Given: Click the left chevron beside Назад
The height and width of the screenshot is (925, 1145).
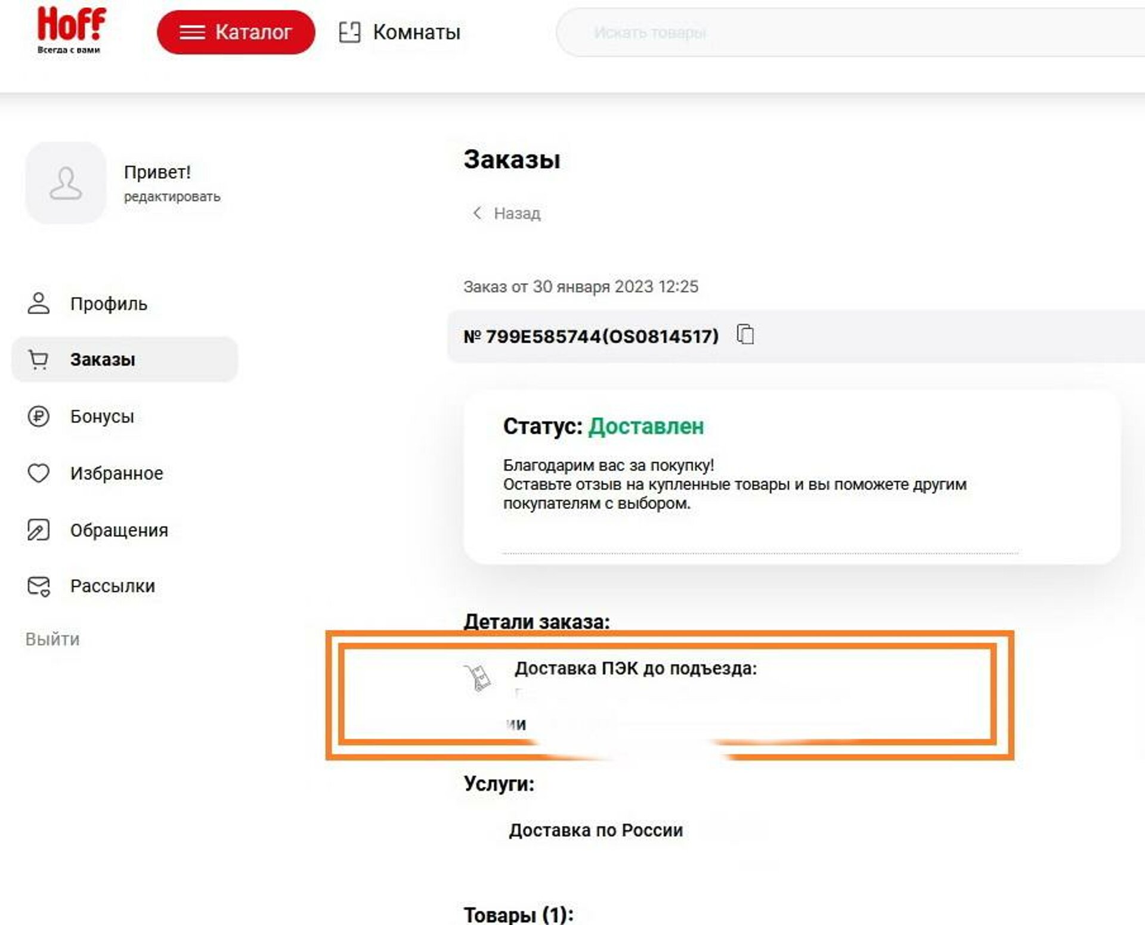Looking at the screenshot, I should tap(477, 213).
